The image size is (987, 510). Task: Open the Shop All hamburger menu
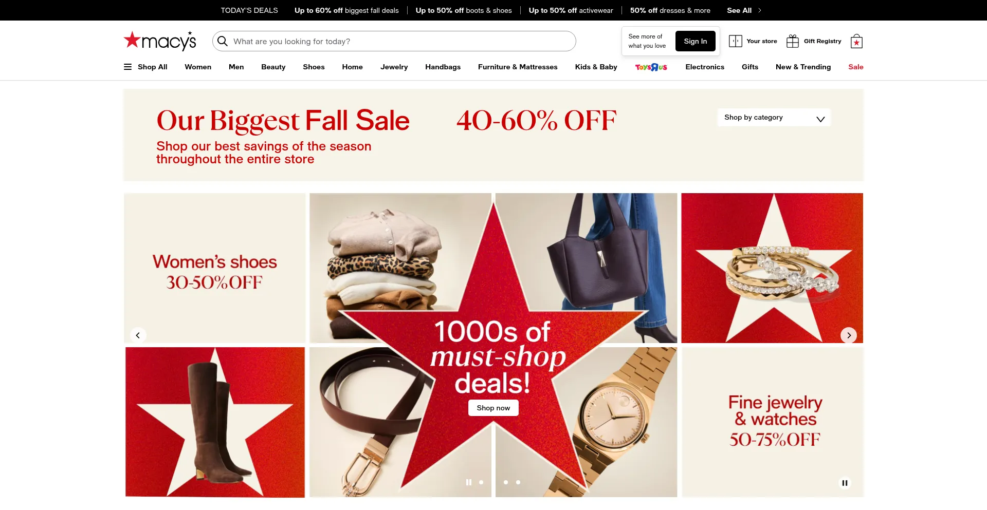pyautogui.click(x=145, y=67)
